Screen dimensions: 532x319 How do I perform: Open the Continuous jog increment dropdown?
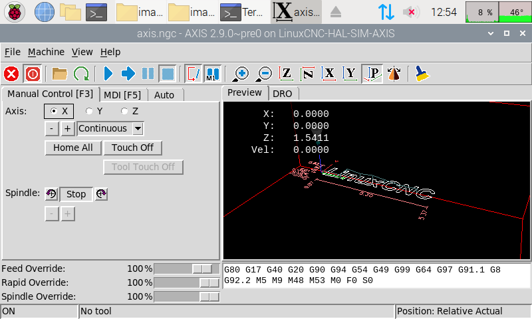click(x=138, y=128)
